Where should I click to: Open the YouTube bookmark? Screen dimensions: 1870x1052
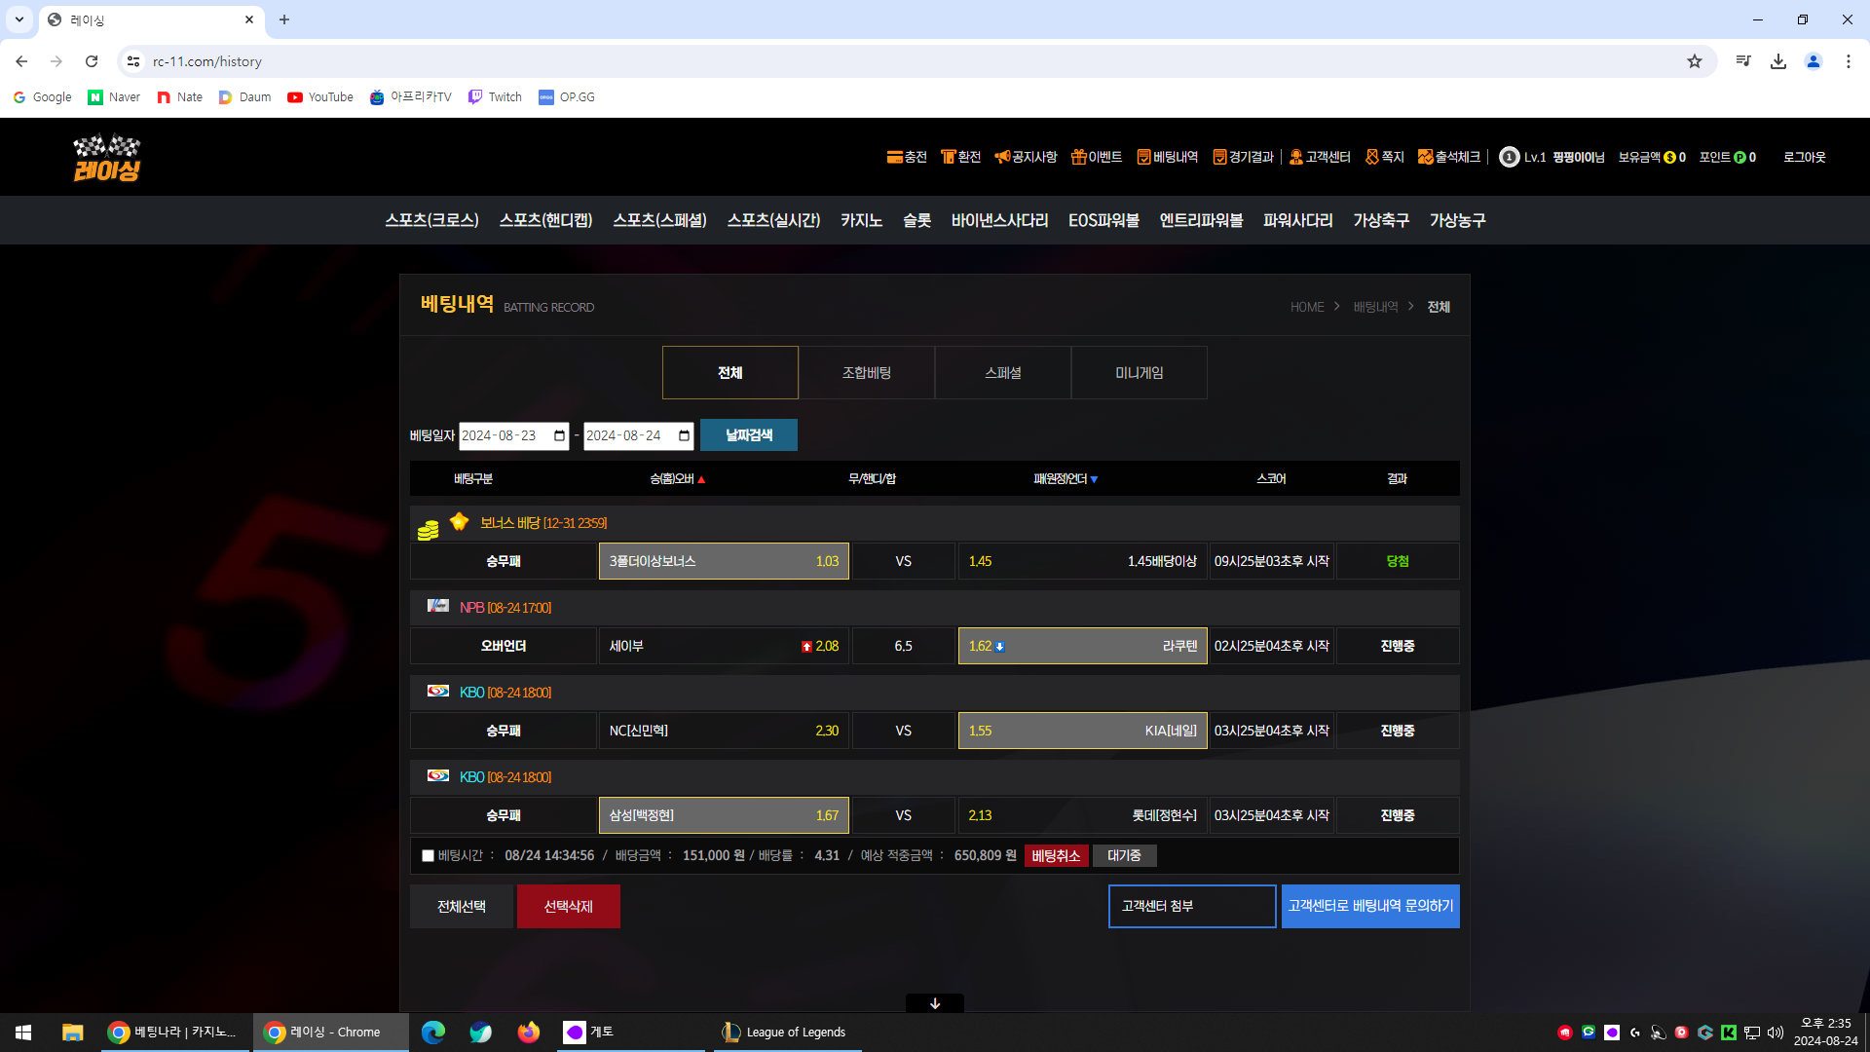click(320, 97)
